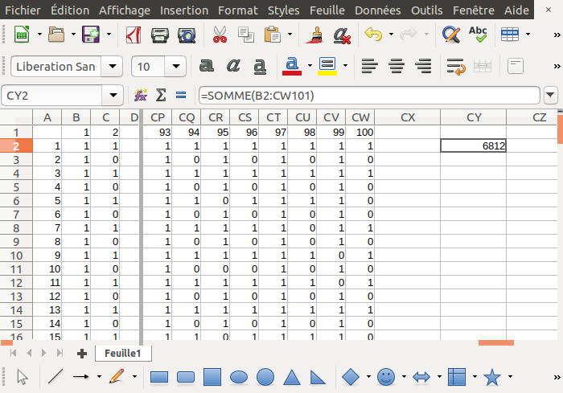Toggle bold text formatting
Viewport: 563px width, 393px height.
207,66
